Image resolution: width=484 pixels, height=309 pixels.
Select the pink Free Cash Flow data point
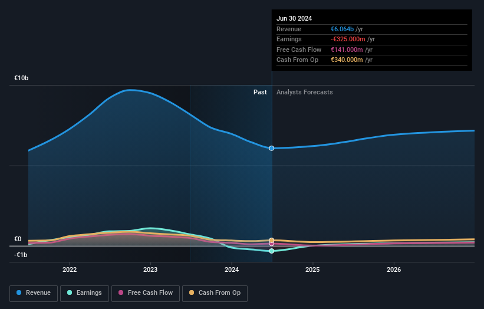click(x=272, y=244)
